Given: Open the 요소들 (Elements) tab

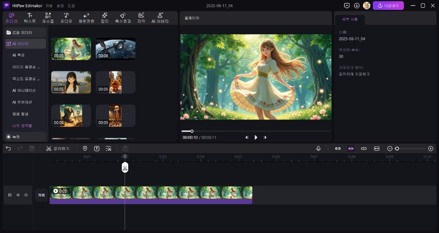Looking at the screenshot, I should coord(48,18).
